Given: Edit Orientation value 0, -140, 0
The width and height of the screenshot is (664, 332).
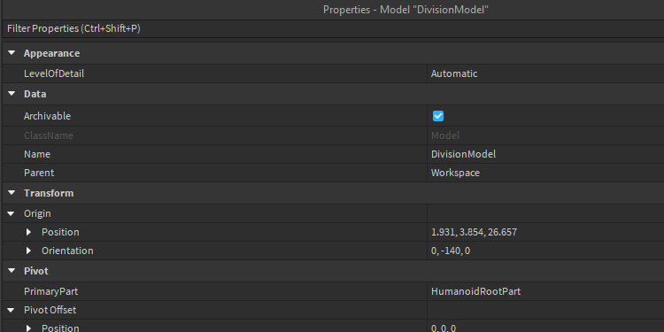Looking at the screenshot, I should coord(545,251).
